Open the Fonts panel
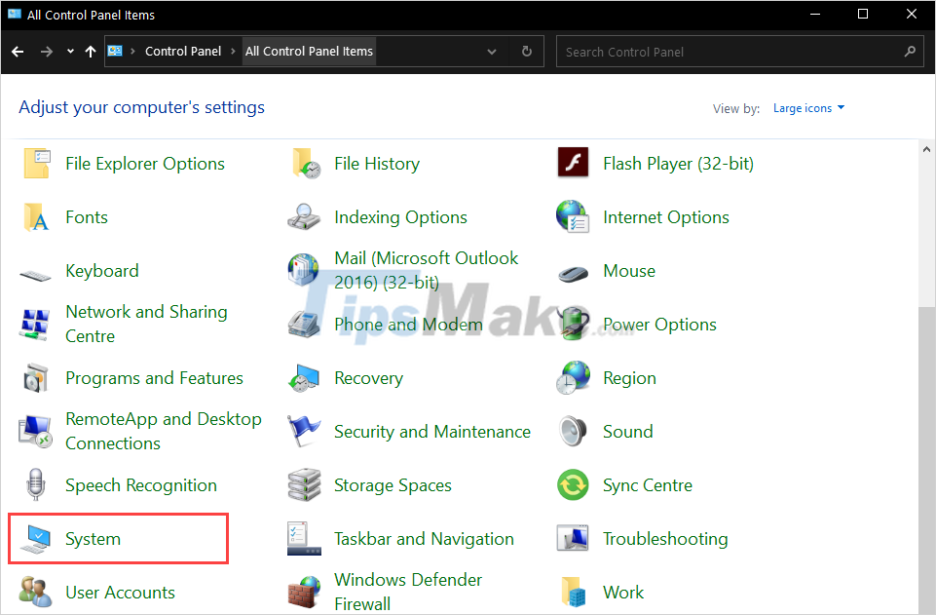Screen dimensions: 936x615 (x=87, y=216)
